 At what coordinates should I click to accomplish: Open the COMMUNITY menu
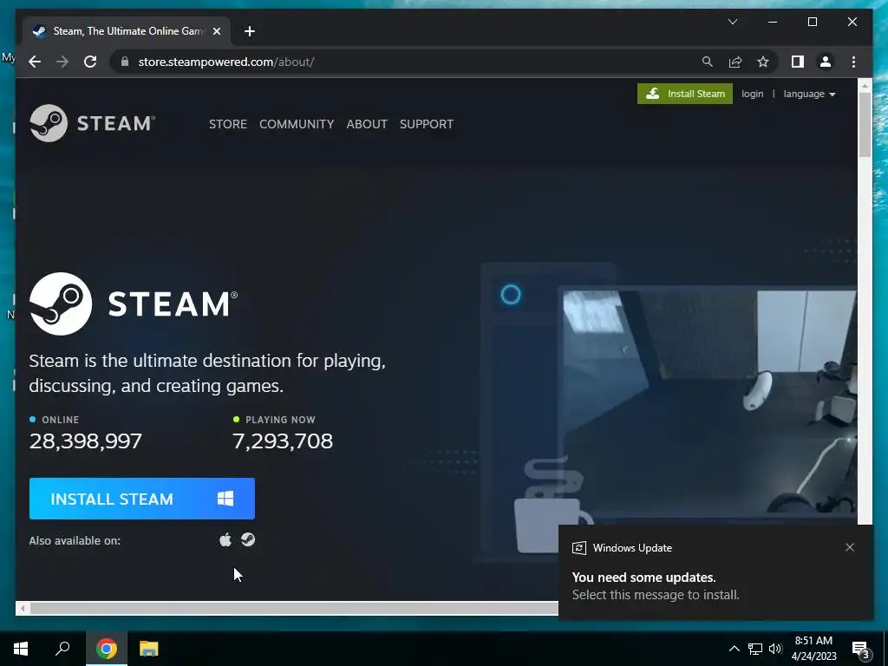tap(297, 124)
